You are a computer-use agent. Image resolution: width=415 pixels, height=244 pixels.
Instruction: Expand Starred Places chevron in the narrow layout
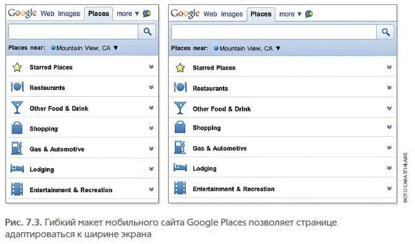click(151, 67)
